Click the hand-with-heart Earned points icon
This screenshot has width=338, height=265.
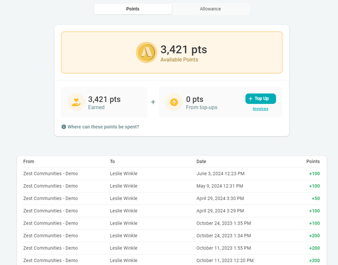(x=76, y=102)
